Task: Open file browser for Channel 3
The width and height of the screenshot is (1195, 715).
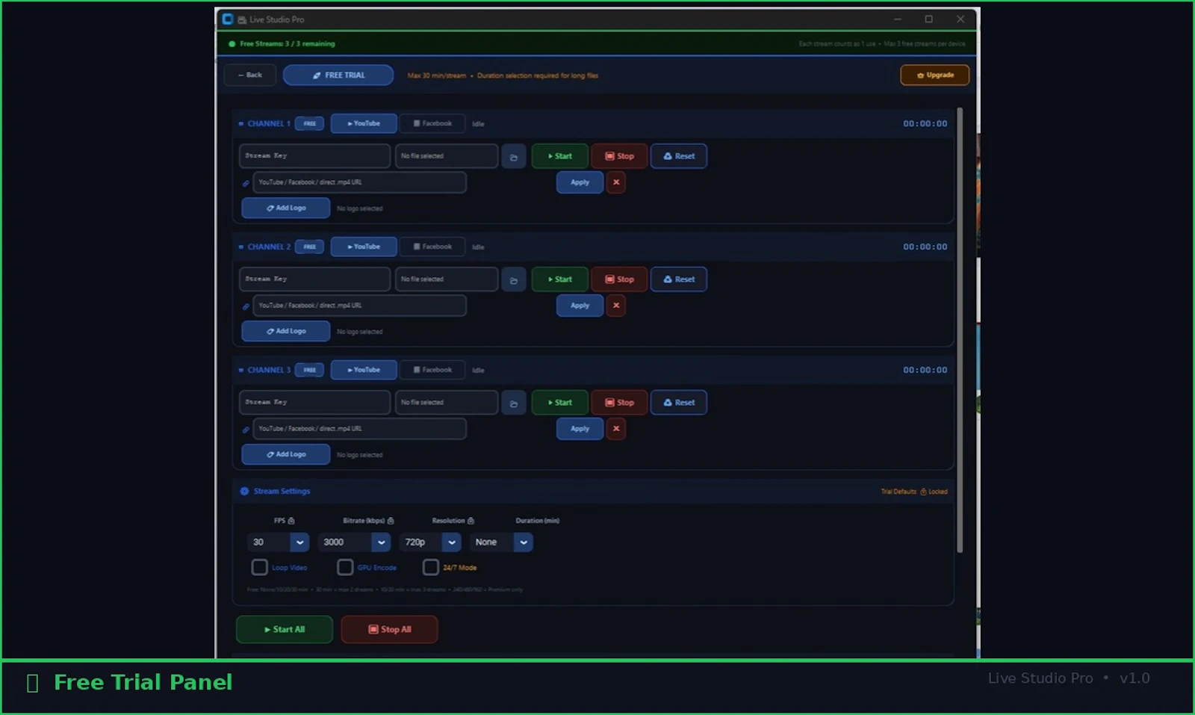Action: click(x=513, y=403)
